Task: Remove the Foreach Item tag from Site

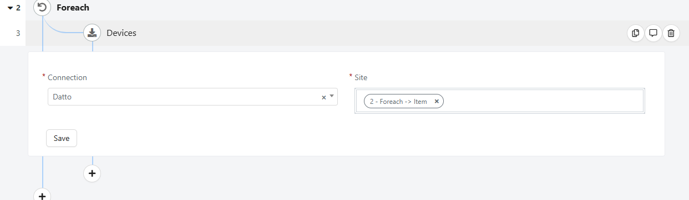Action: coord(437,102)
